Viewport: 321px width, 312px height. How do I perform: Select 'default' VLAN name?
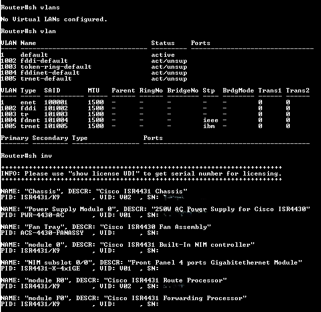click(34, 55)
